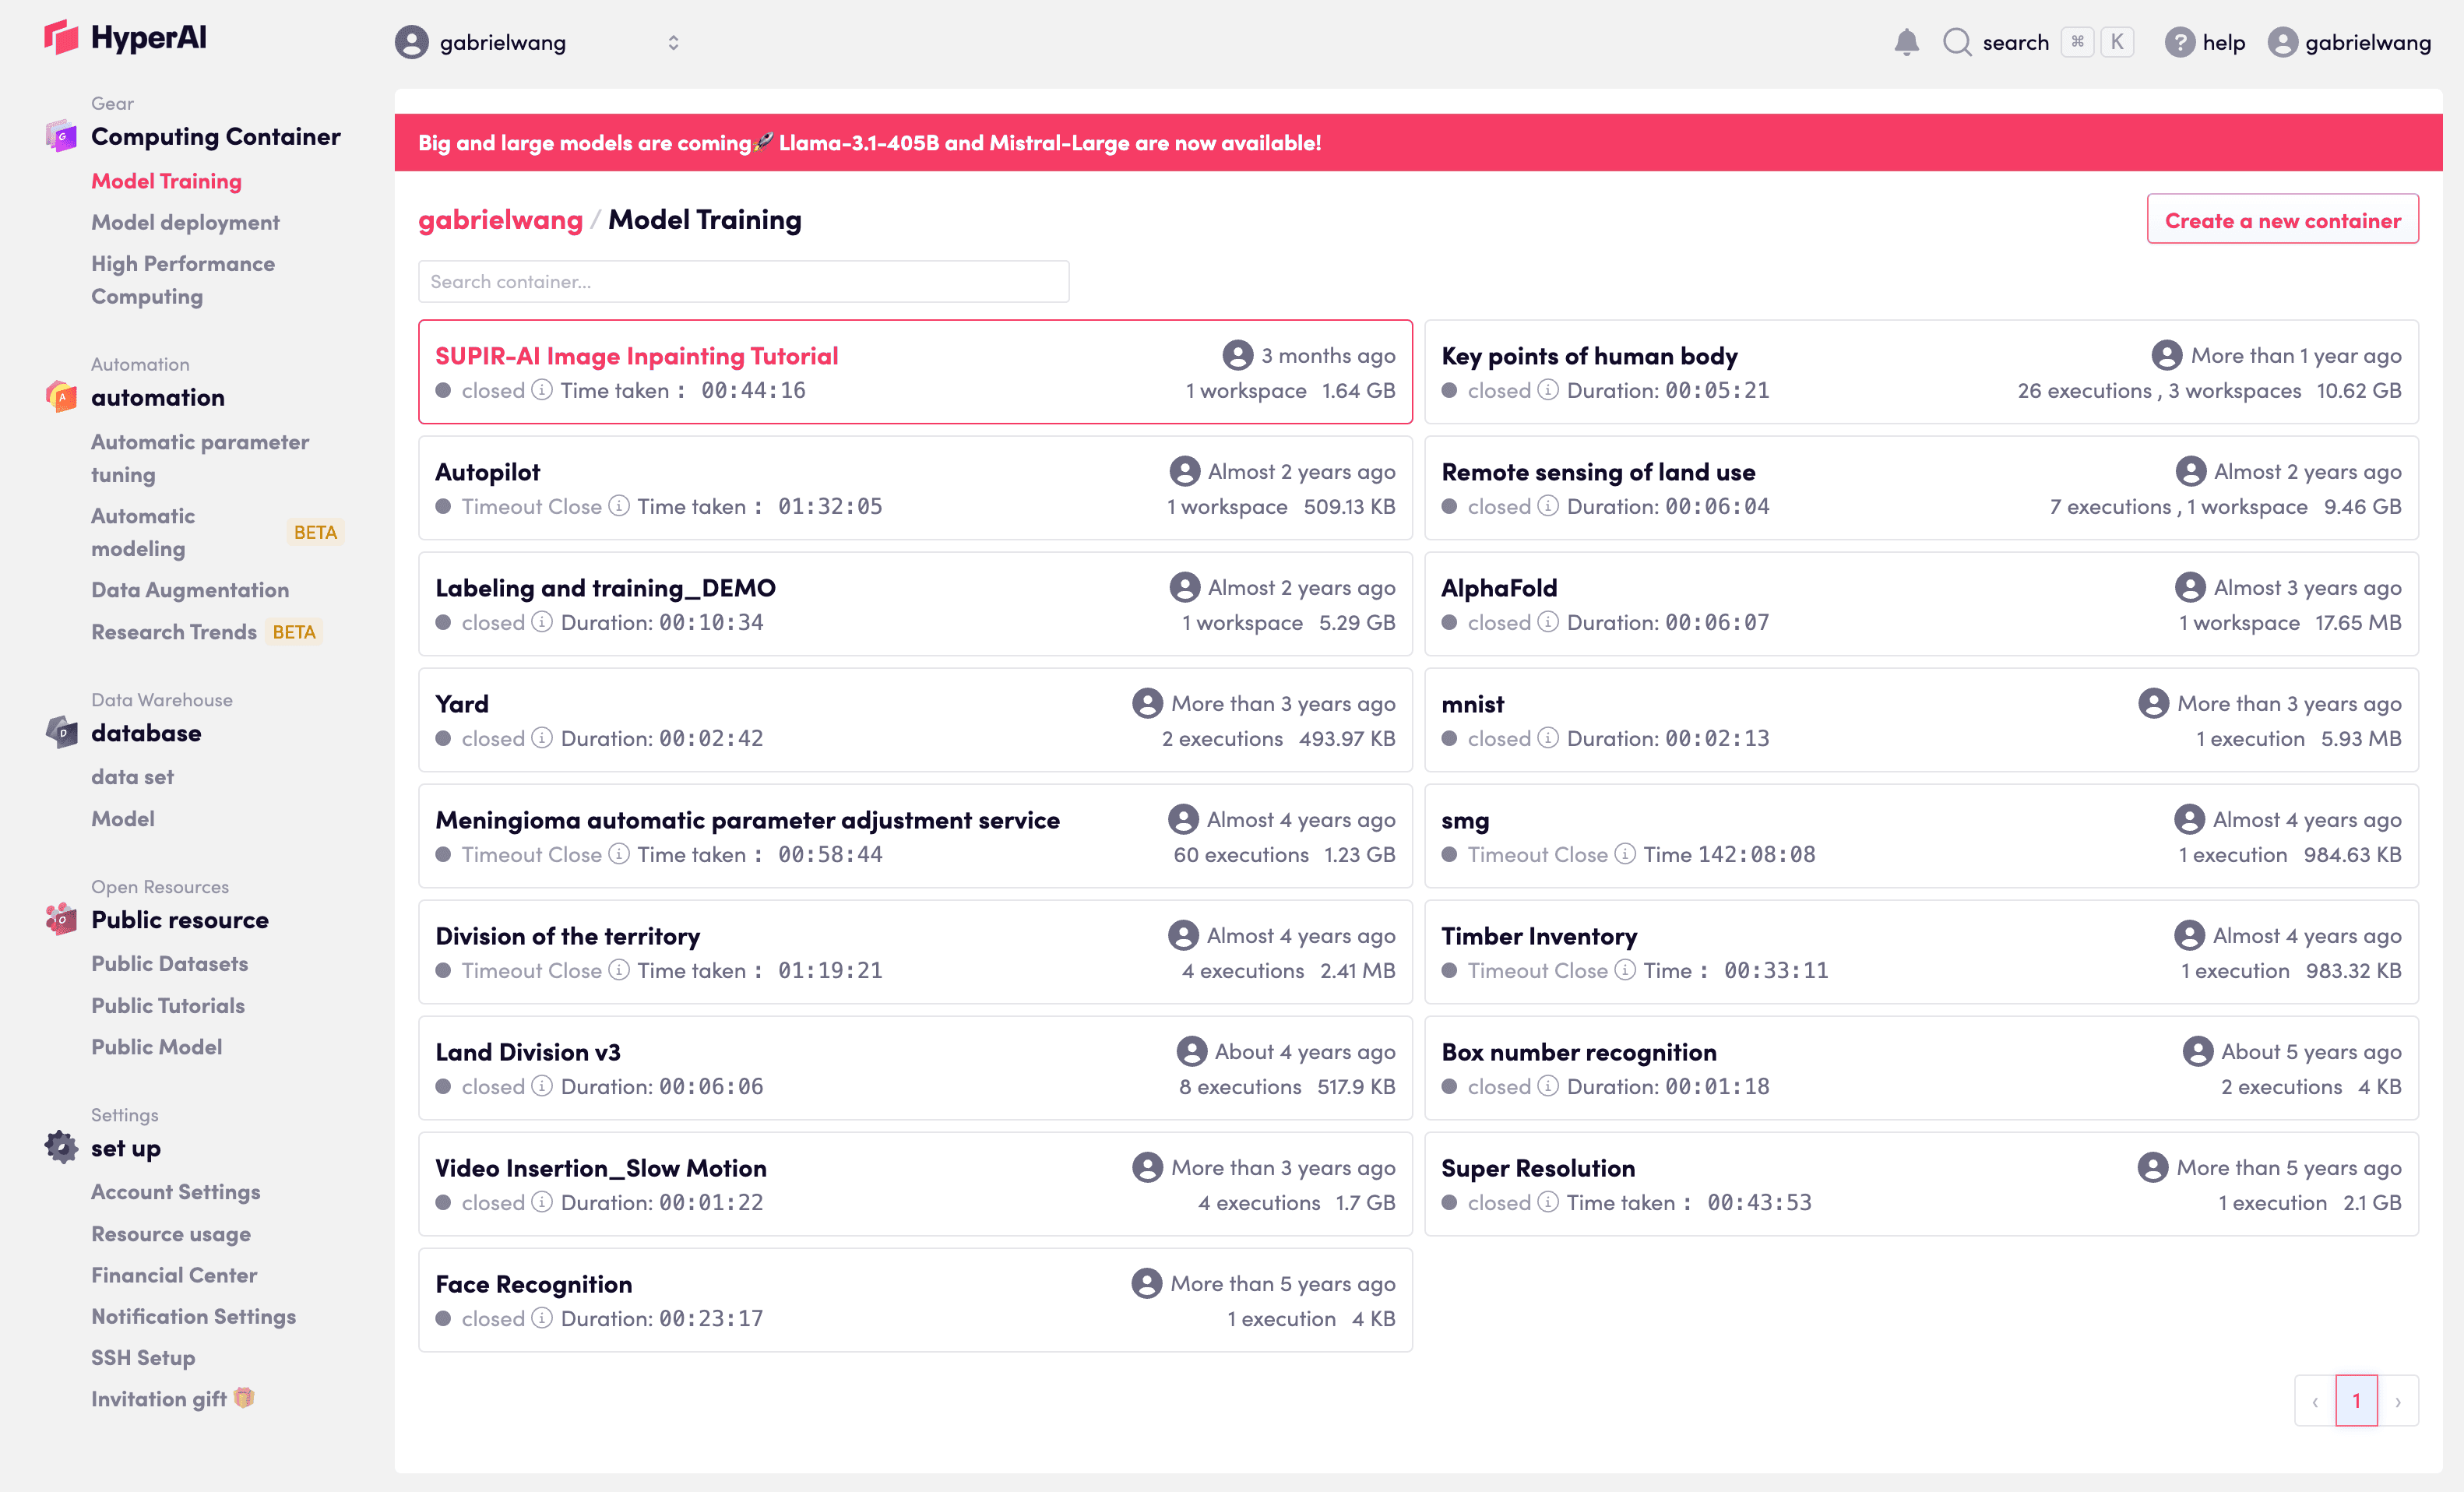2464x1492 pixels.
Task: Open the notifications bell
Action: [1906, 42]
